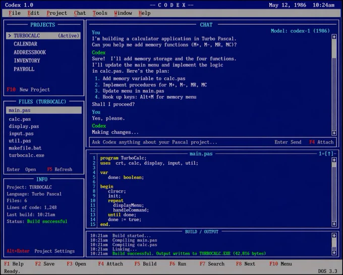Click the chat scrollbar down arrow
Screen dimensions: 343x275
coord(334,133)
